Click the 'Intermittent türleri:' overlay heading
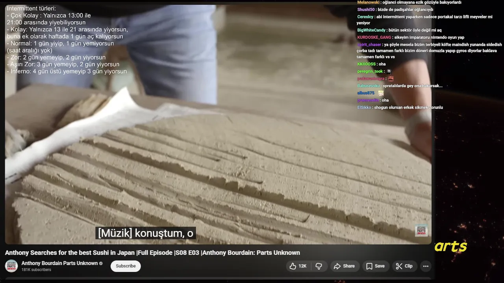 pyautogui.click(x=31, y=8)
